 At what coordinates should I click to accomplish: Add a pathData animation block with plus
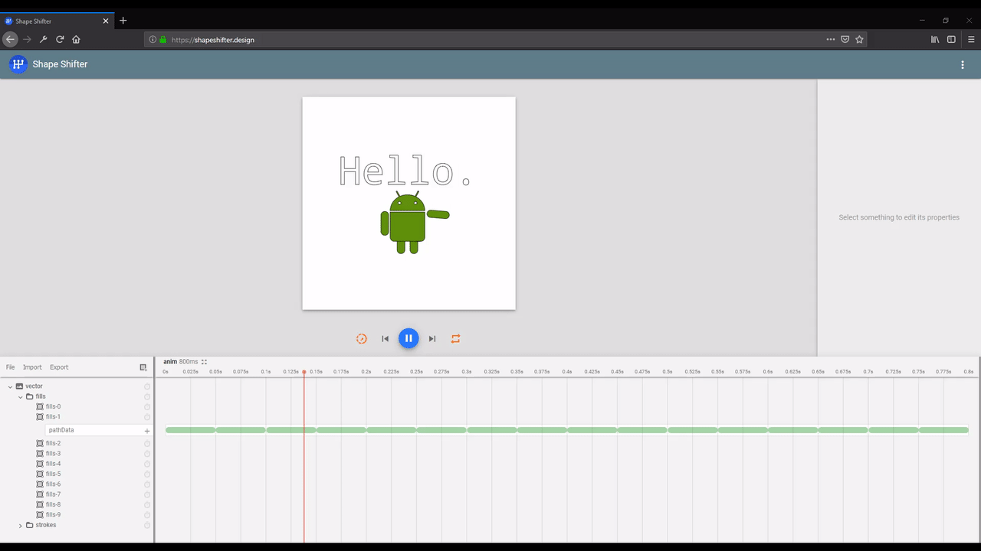coord(147,431)
